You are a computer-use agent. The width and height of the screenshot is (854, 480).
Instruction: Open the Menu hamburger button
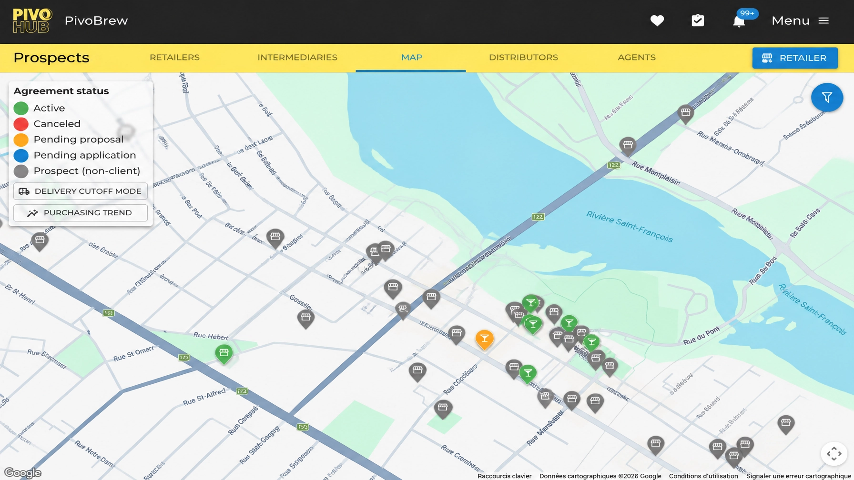point(801,20)
